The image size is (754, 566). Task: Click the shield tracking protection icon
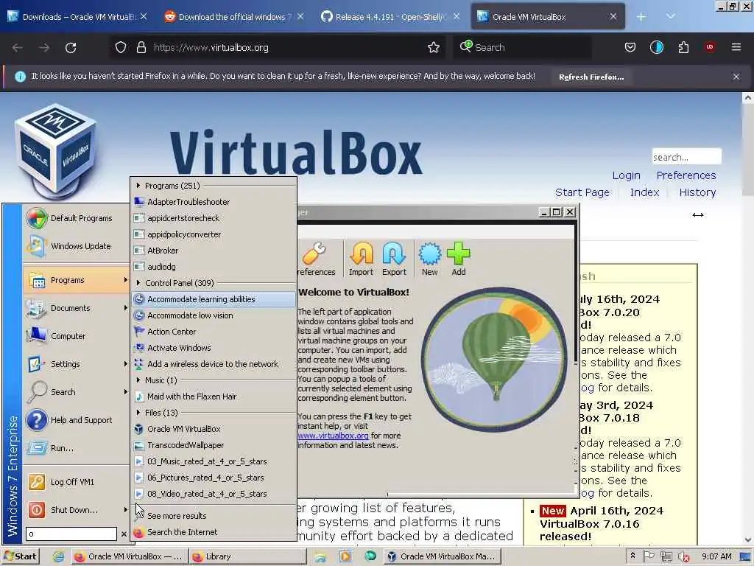(x=121, y=48)
